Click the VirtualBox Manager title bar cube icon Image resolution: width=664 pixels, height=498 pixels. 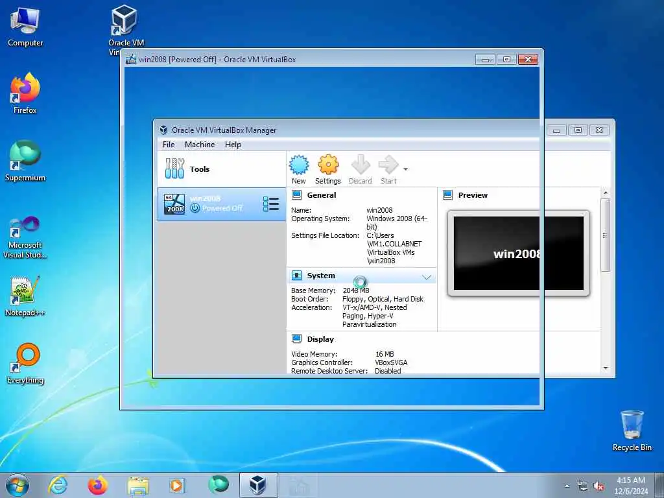163,130
